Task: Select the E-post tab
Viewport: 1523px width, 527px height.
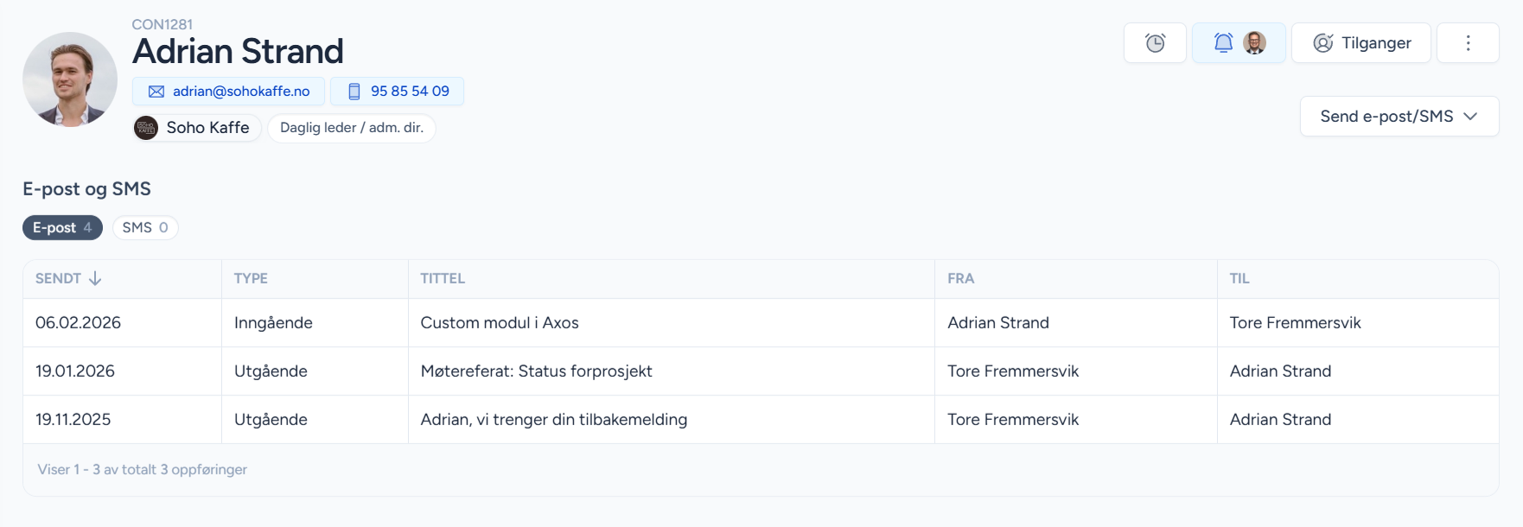Action: [x=62, y=227]
